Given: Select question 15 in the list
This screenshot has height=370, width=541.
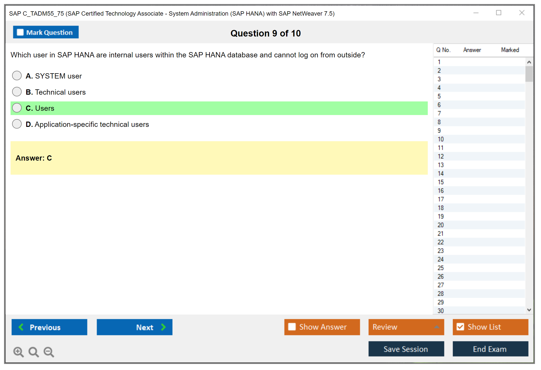Looking at the screenshot, I should click(x=441, y=182).
